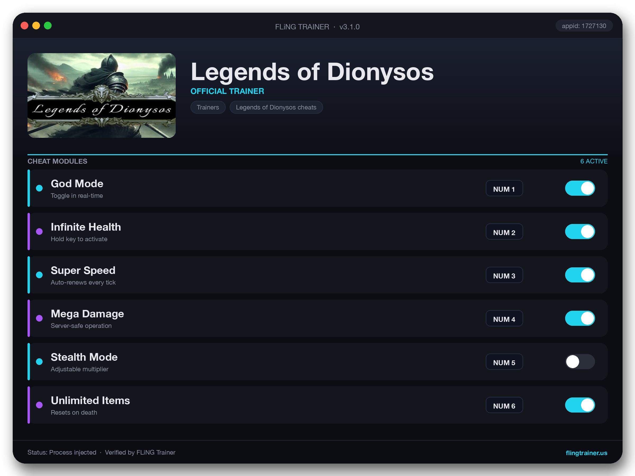Click the Legends of Dionysos cover art
635x476 pixels.
101,95
